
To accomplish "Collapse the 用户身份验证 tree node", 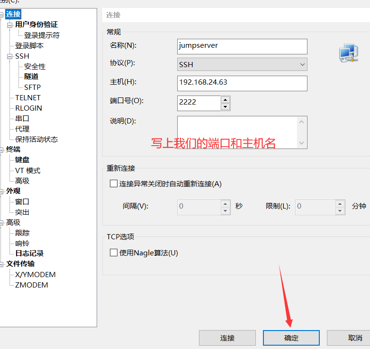I will 9,25.
